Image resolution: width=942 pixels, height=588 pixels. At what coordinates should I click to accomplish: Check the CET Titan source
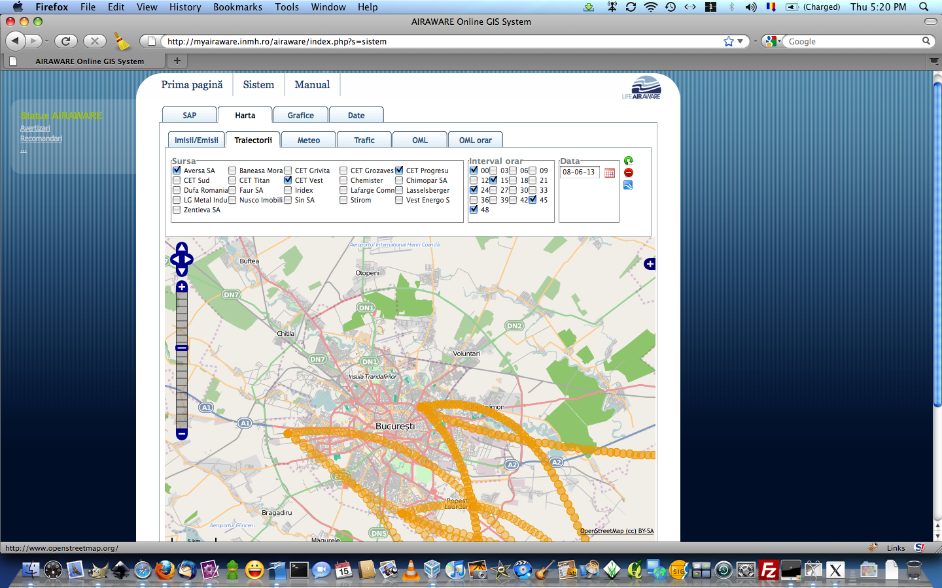[x=232, y=180]
